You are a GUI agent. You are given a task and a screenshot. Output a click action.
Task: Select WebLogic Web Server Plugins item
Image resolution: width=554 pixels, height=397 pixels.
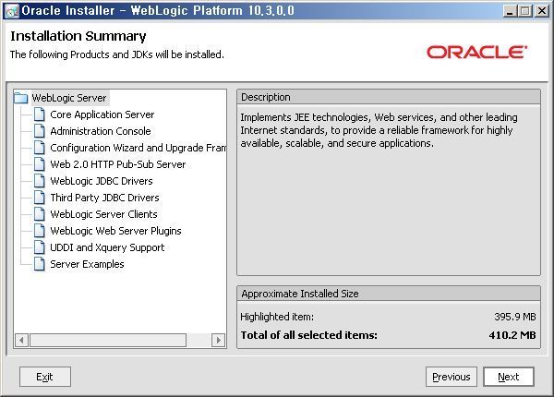(116, 231)
